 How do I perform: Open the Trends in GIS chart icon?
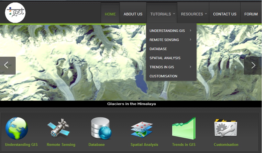click(184, 129)
